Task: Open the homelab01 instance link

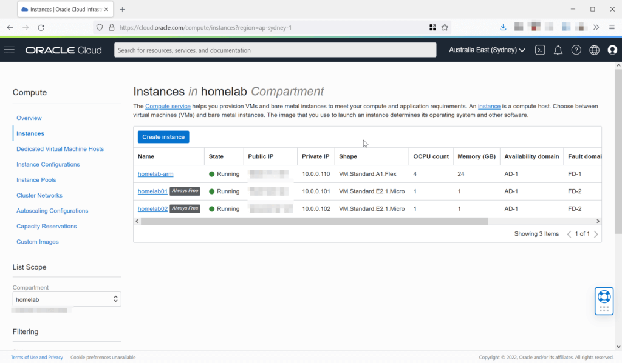Action: 152,191
